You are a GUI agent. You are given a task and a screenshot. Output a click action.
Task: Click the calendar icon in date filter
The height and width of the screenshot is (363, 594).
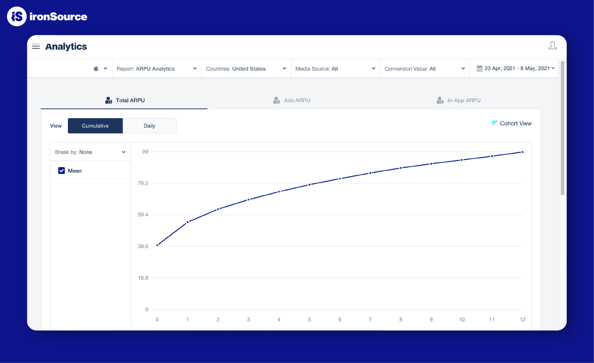(x=479, y=69)
